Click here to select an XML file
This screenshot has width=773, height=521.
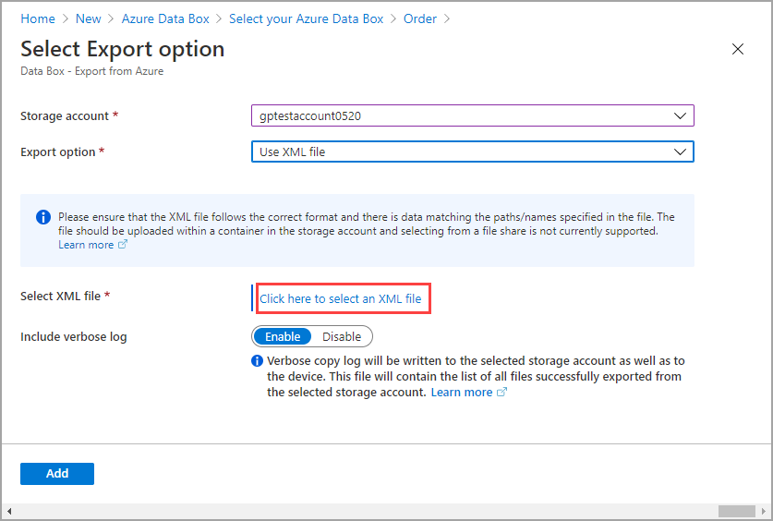tap(340, 299)
